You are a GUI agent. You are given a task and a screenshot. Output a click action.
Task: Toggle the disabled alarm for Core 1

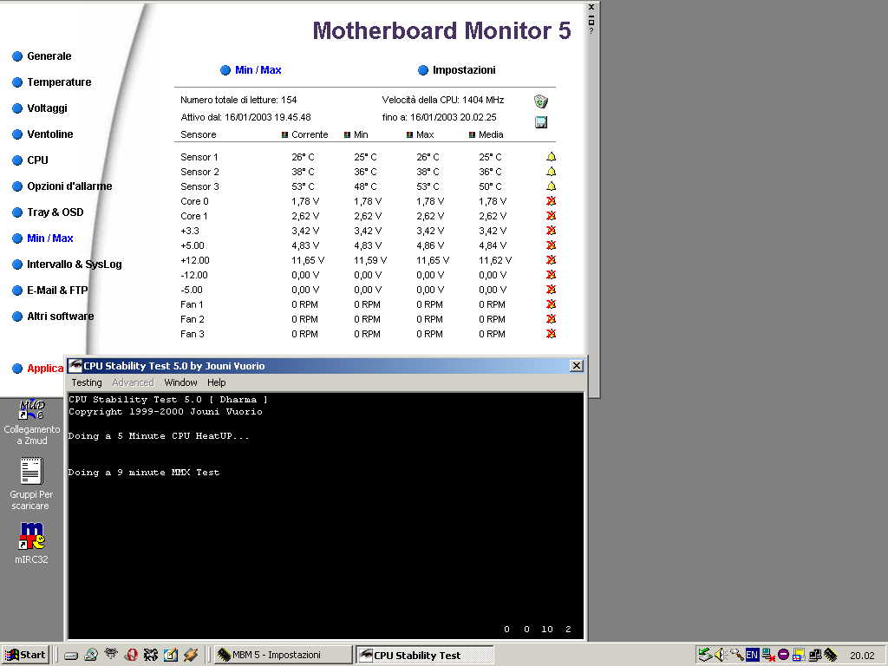551,216
